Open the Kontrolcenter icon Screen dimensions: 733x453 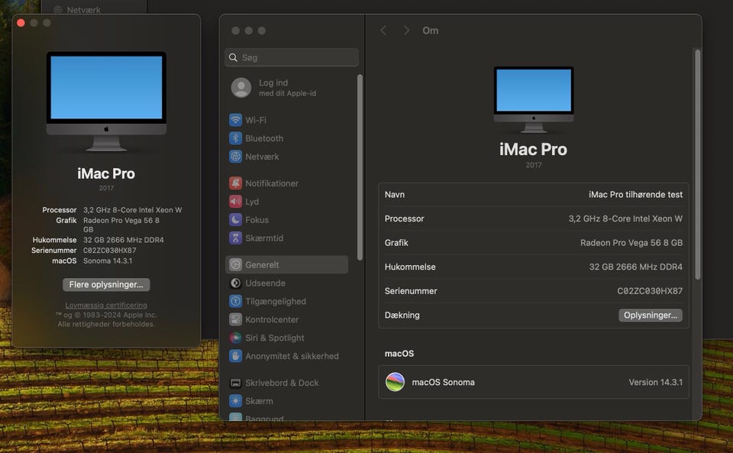236,319
